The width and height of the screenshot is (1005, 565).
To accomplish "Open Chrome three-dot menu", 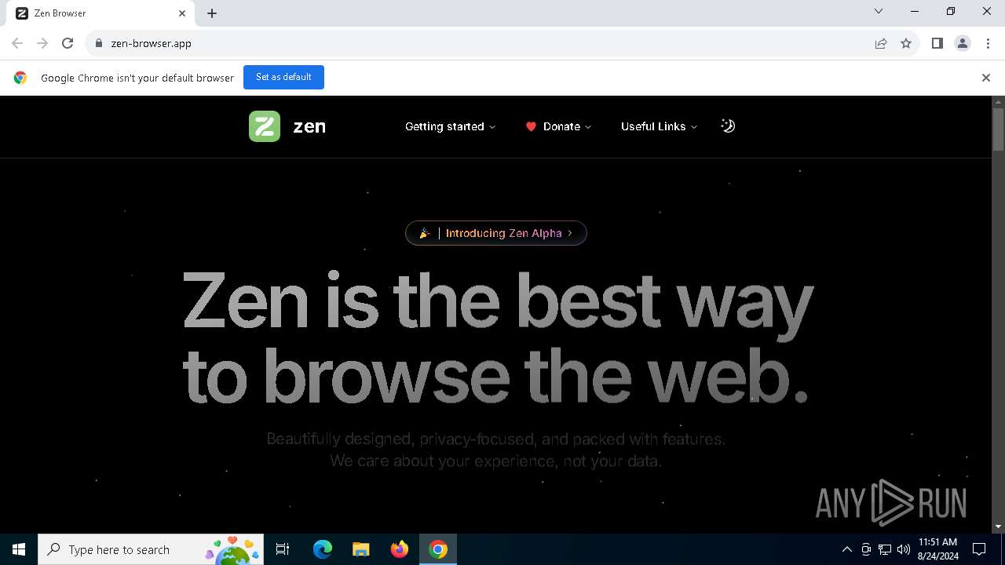I will 988,43.
